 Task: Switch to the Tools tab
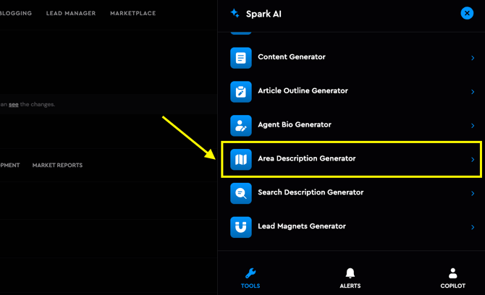tap(250, 278)
